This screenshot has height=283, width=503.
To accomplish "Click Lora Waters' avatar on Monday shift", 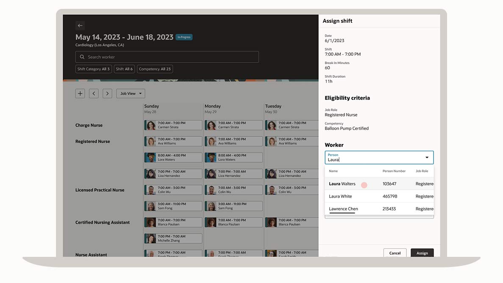I will tap(211, 158).
